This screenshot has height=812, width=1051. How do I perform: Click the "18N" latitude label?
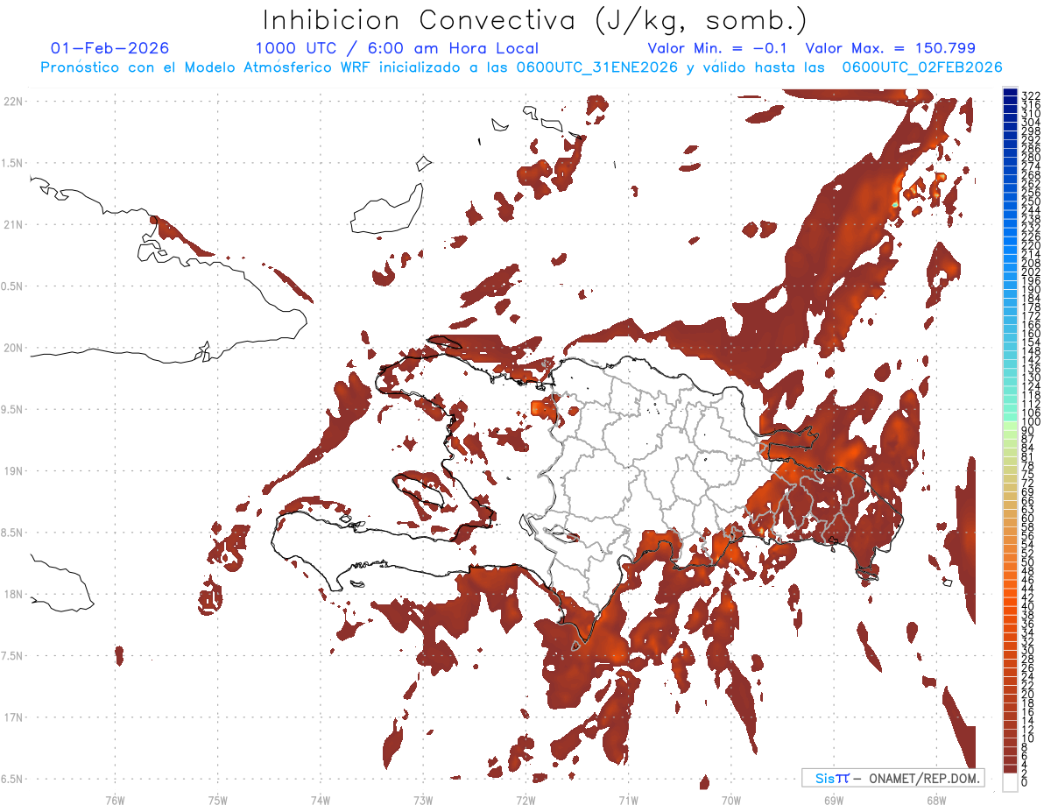coord(13,594)
